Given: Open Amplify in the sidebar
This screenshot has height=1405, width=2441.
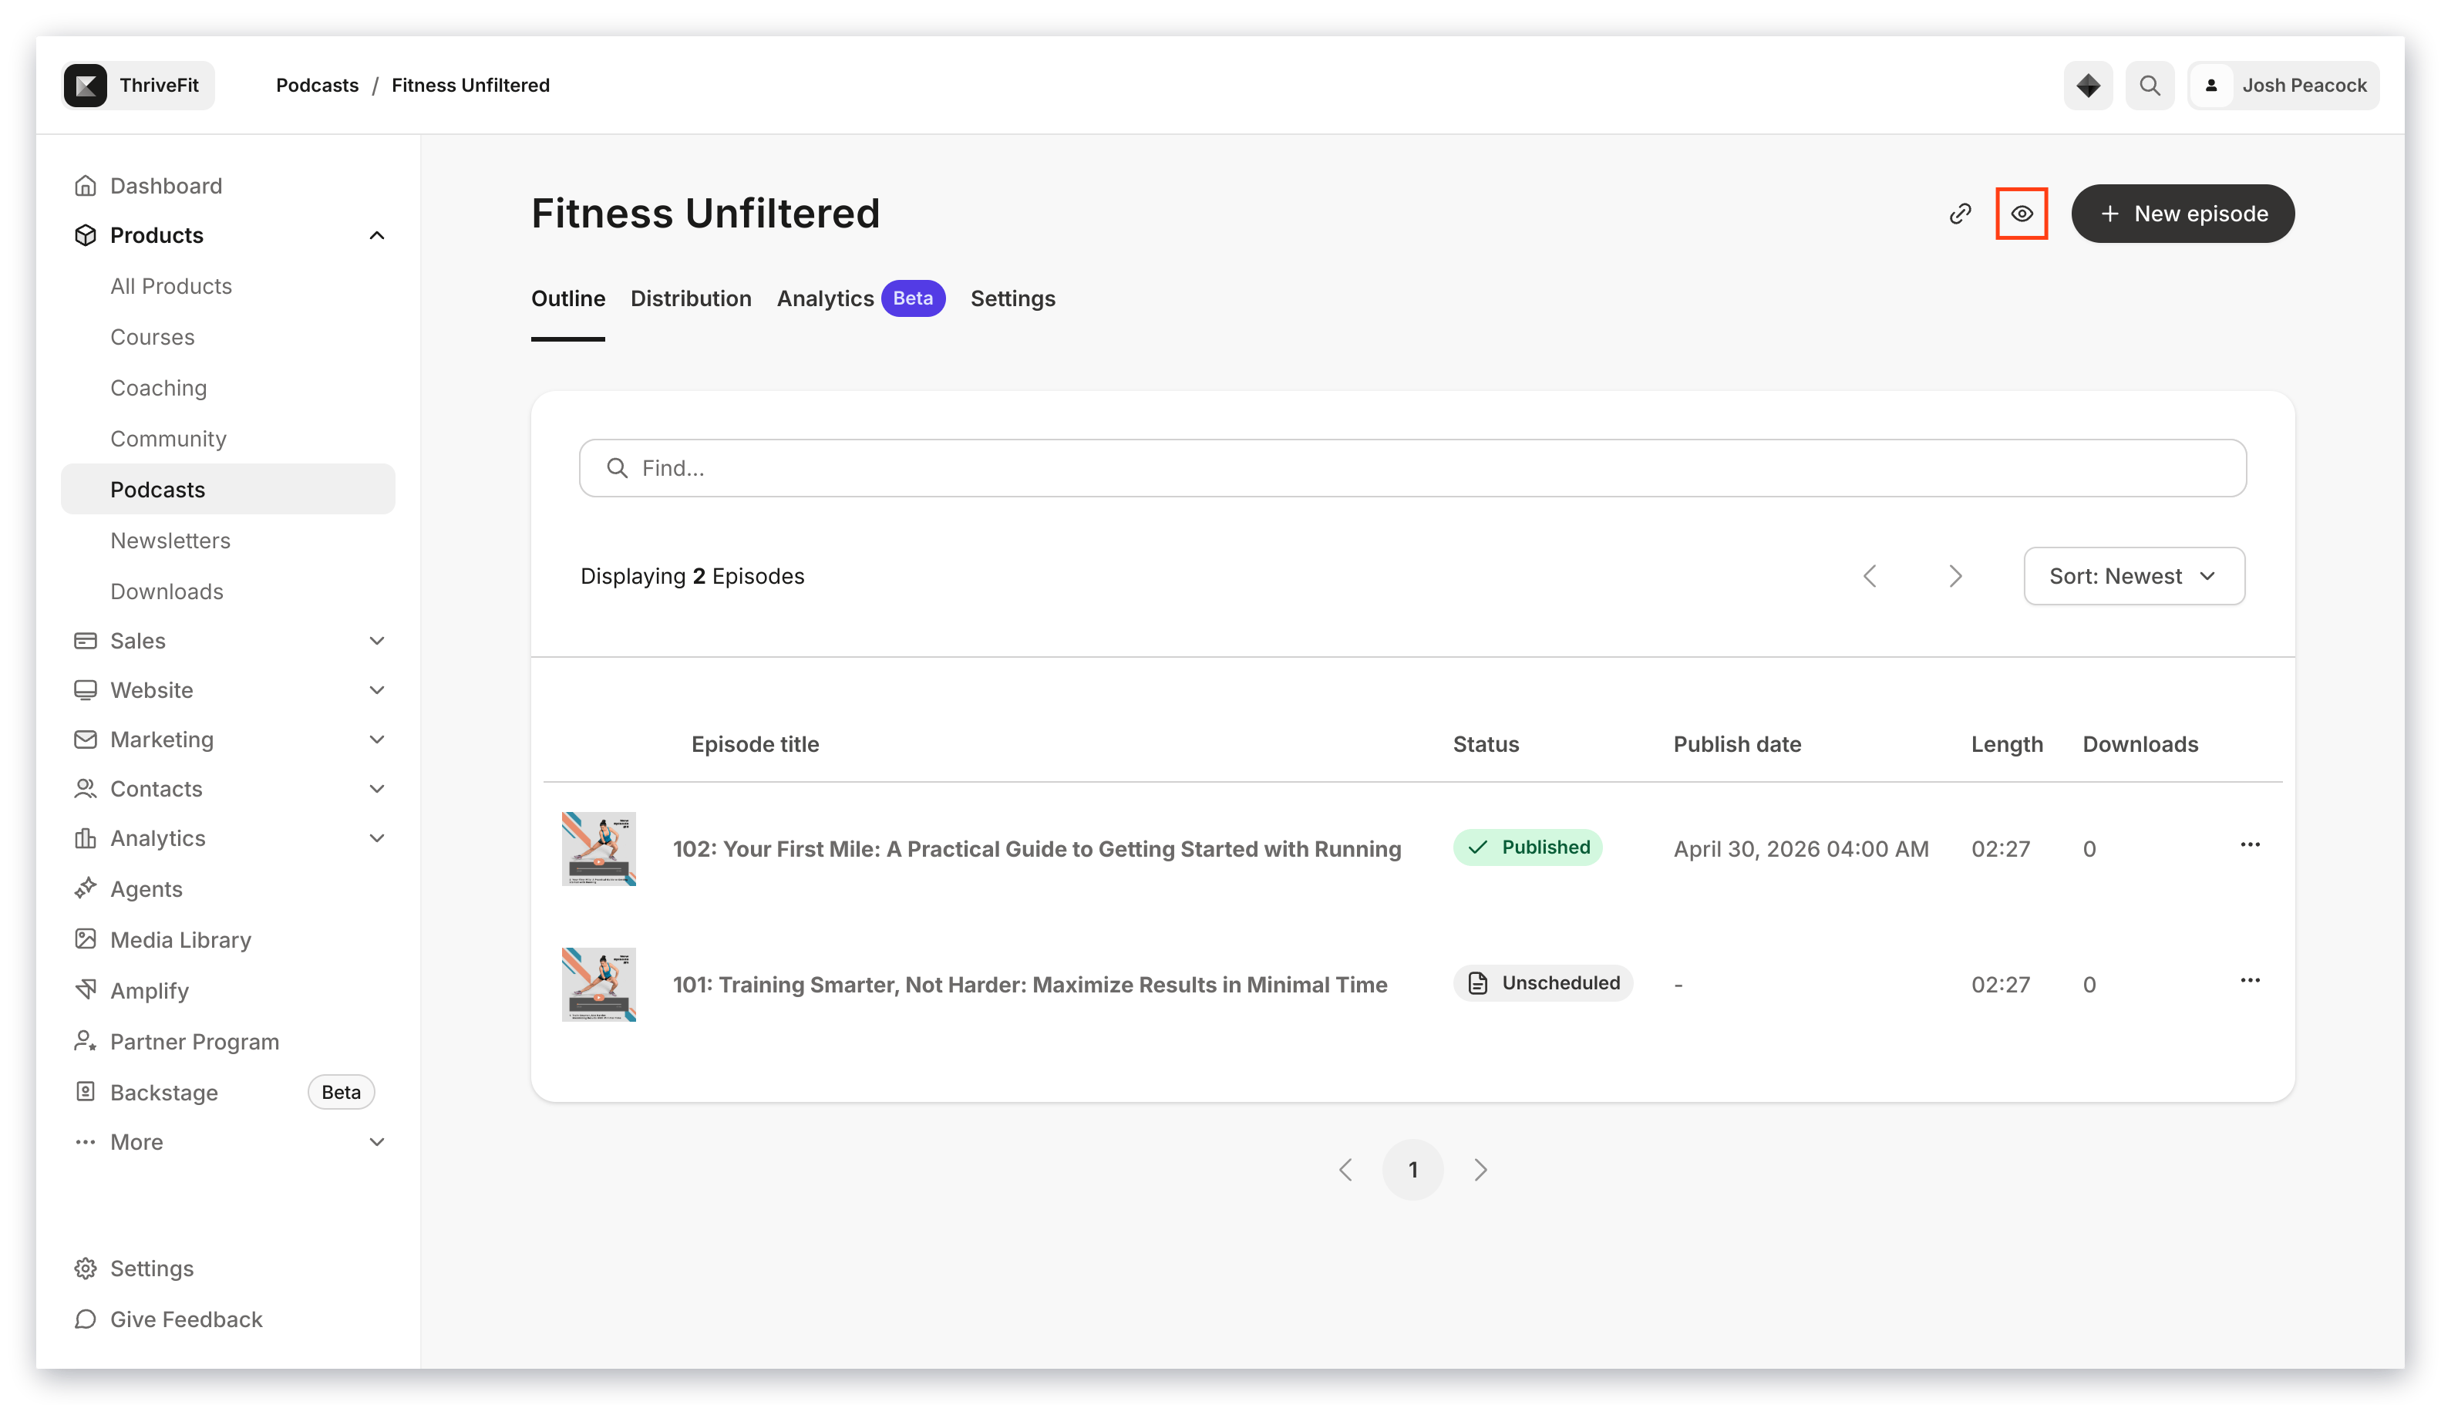Looking at the screenshot, I should coord(150,991).
